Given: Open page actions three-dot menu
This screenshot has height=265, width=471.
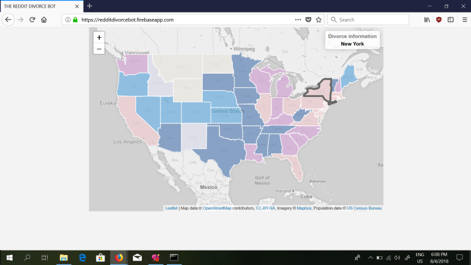Looking at the screenshot, I should click(x=298, y=20).
